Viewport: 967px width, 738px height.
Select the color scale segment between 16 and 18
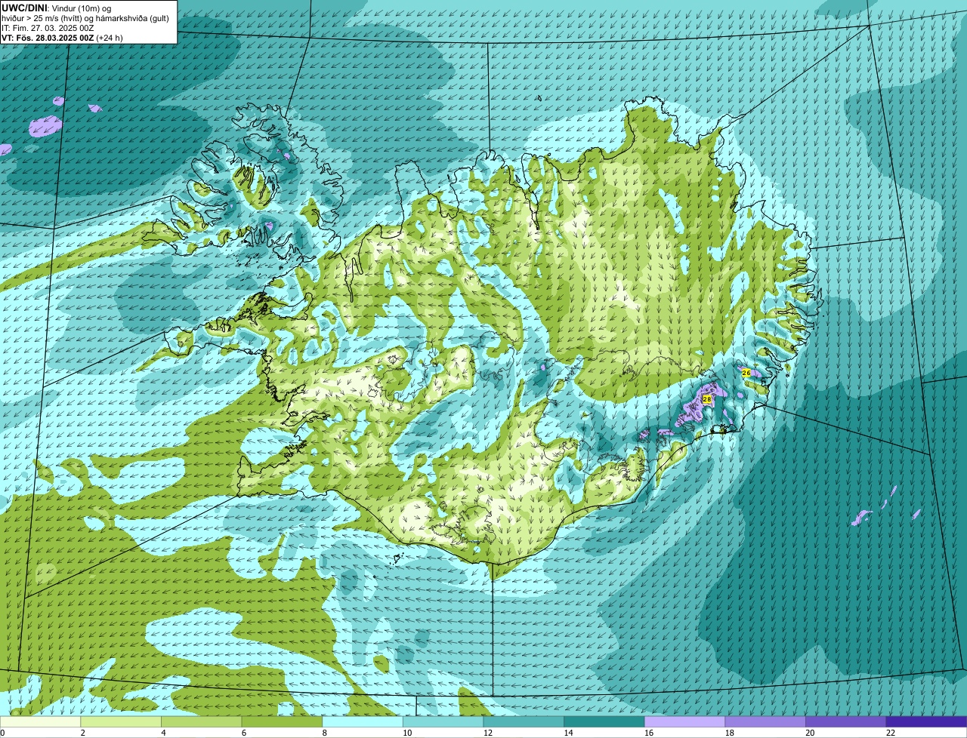pyautogui.click(x=685, y=721)
